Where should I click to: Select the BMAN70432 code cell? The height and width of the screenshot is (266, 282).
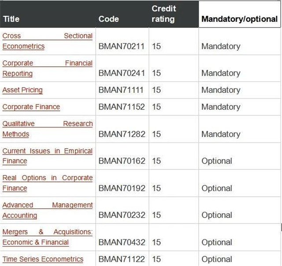(122, 242)
